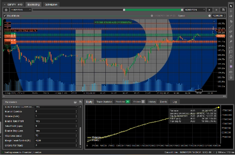Choose the text annotation tool
Viewport: 235px width, 155px height.
pyautogui.click(x=231, y=62)
